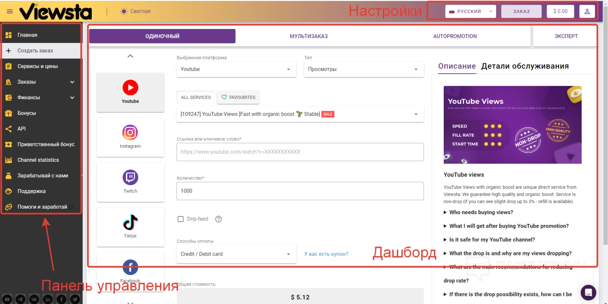Expand the Финансы sidebar submenu chevron
The height and width of the screenshot is (304, 608).
click(x=72, y=98)
